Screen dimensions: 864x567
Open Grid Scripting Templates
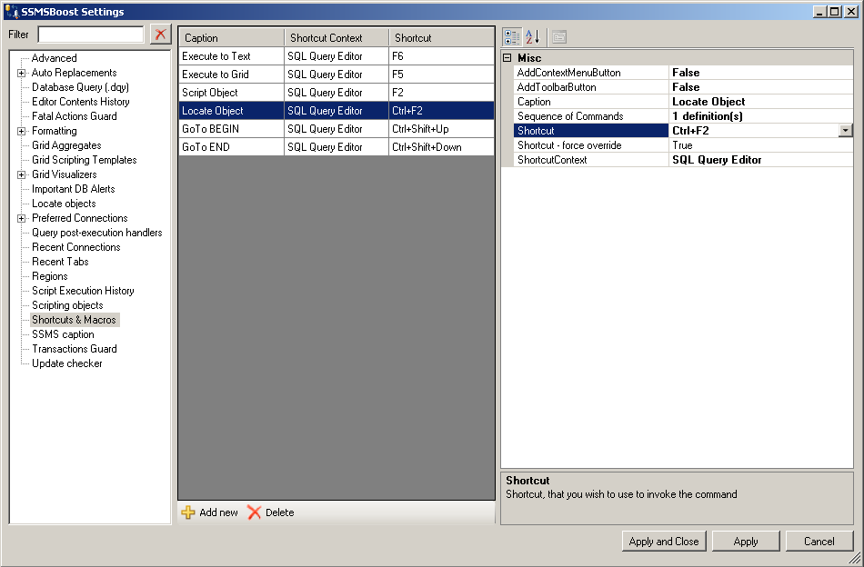(85, 160)
